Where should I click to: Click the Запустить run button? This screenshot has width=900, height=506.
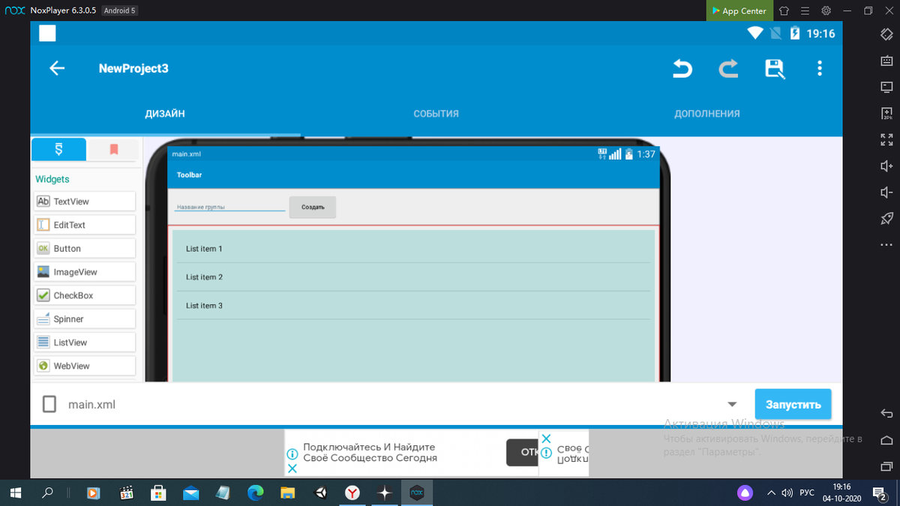click(793, 404)
